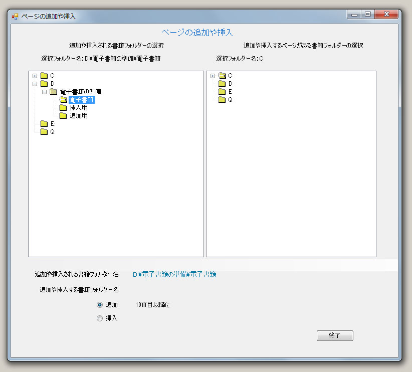The height and width of the screenshot is (372, 412).
Task: Click the C: drive folder icon in left tree
Action: [44, 76]
